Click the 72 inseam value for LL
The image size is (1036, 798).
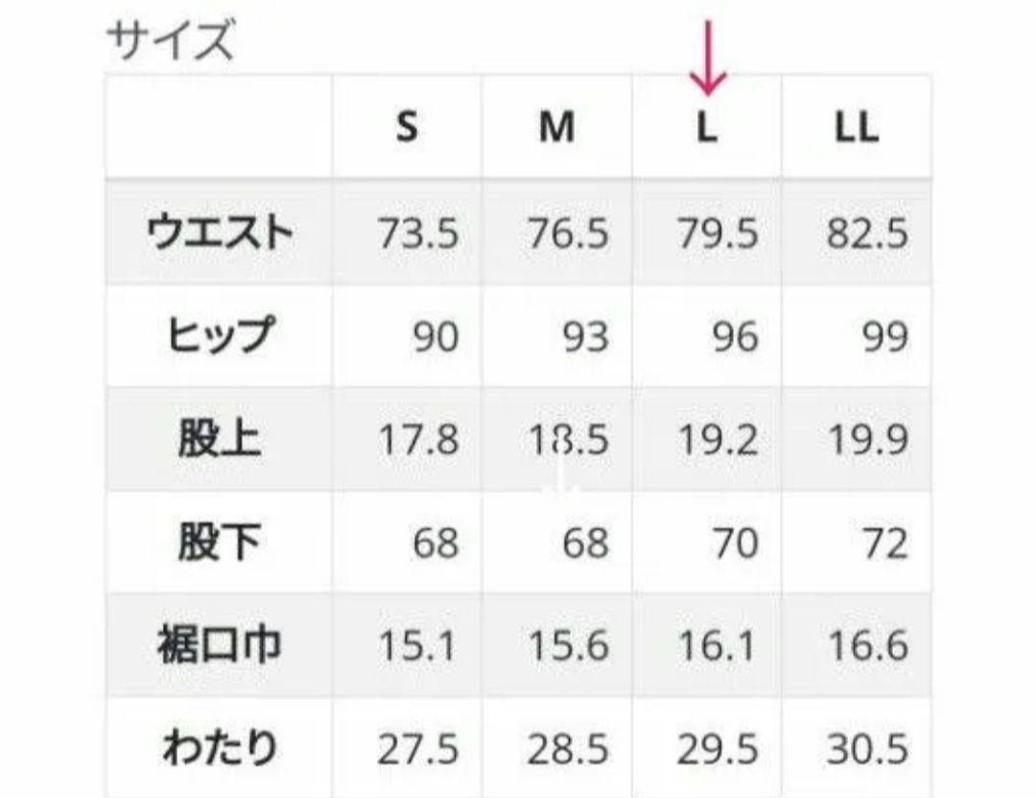pos(885,543)
